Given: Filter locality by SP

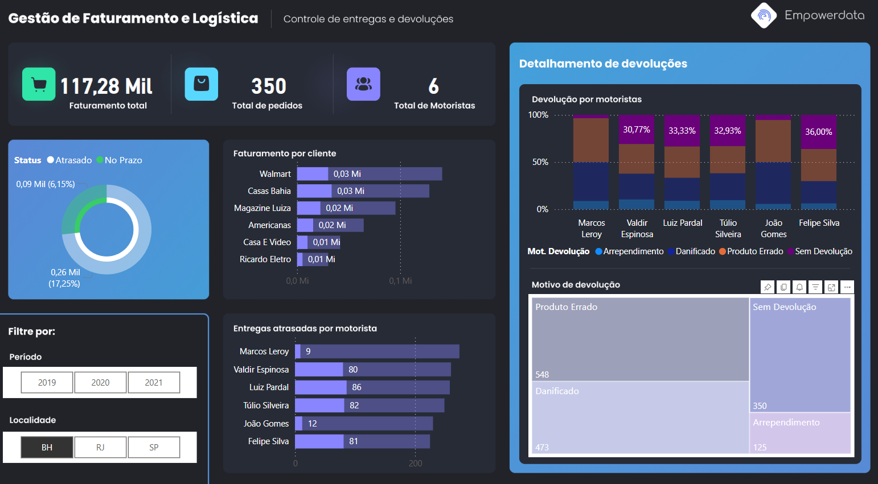Looking at the screenshot, I should [x=154, y=448].
